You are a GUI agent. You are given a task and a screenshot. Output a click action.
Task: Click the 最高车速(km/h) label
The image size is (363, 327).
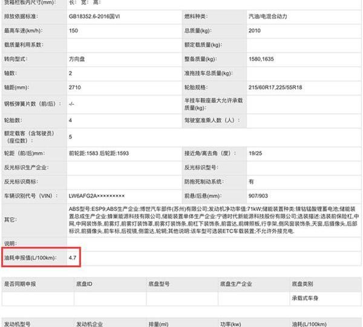click(24, 31)
